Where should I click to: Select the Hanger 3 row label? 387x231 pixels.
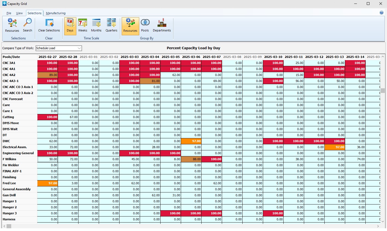pyautogui.click(x=20, y=213)
